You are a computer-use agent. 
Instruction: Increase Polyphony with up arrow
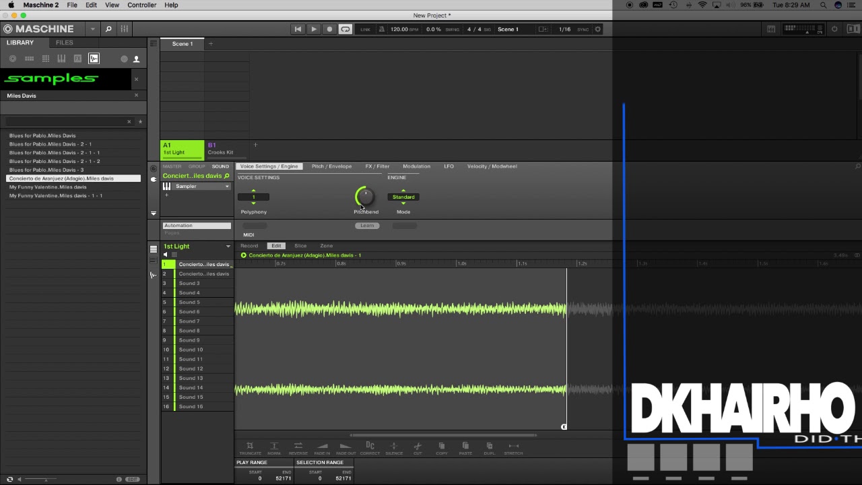(x=253, y=191)
